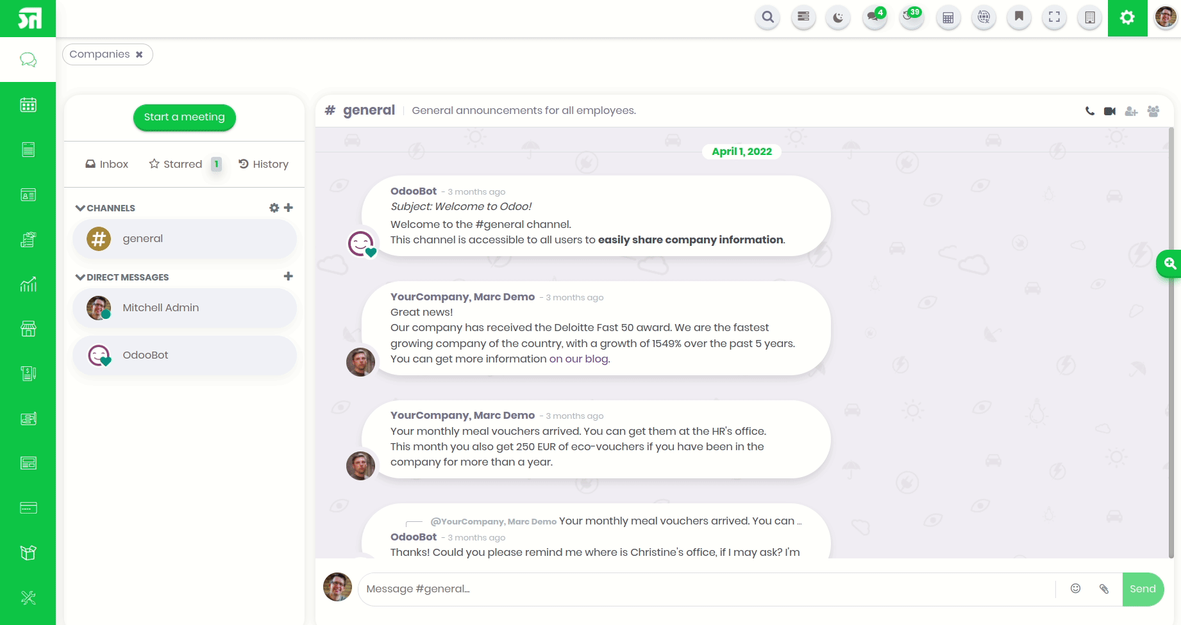1181x625 pixels.
Task: Open the storefront shop app in sidebar
Action: [x=28, y=329]
